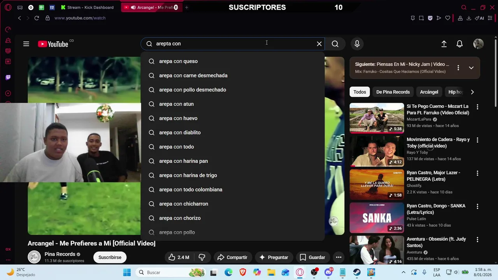
Task: Open the YouTube hamburger guide menu
Action: (26, 44)
